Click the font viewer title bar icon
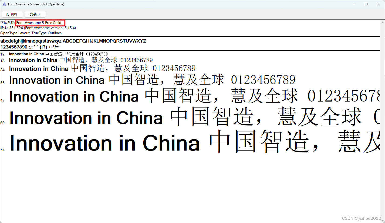The image size is (385, 223). (x=4, y=4)
